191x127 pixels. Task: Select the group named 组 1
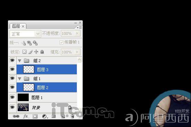pos(37,79)
